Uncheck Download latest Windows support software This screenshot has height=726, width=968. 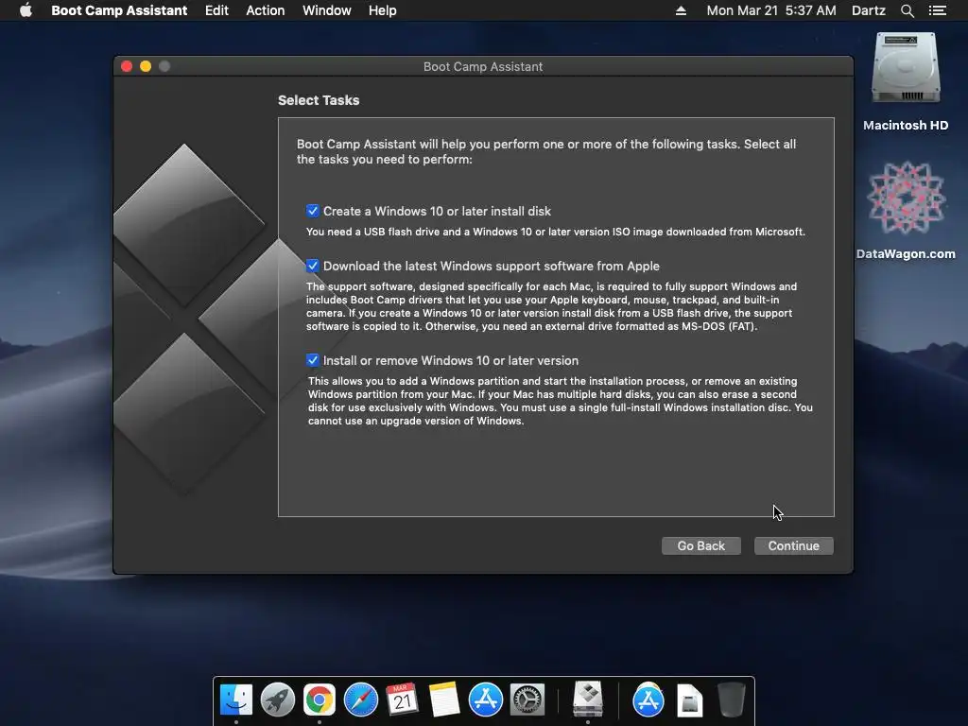pyautogui.click(x=312, y=266)
